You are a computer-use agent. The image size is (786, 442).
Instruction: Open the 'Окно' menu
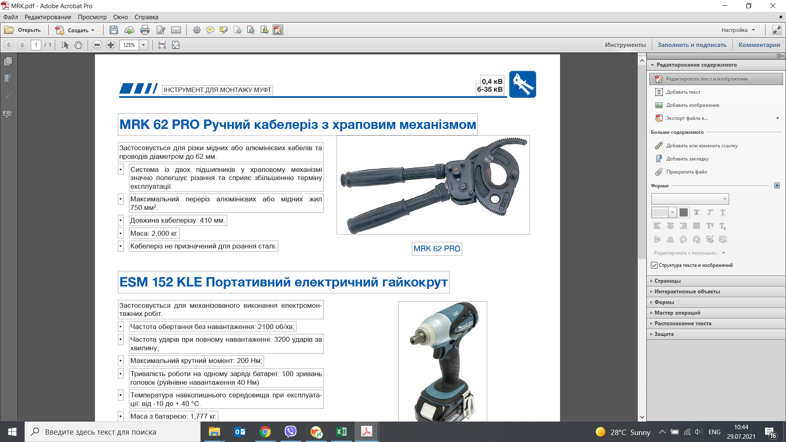[121, 17]
